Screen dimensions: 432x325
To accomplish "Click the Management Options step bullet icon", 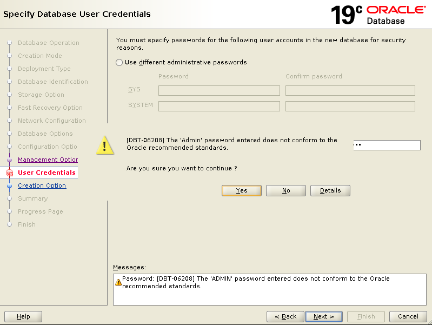I will pyautogui.click(x=9, y=160).
